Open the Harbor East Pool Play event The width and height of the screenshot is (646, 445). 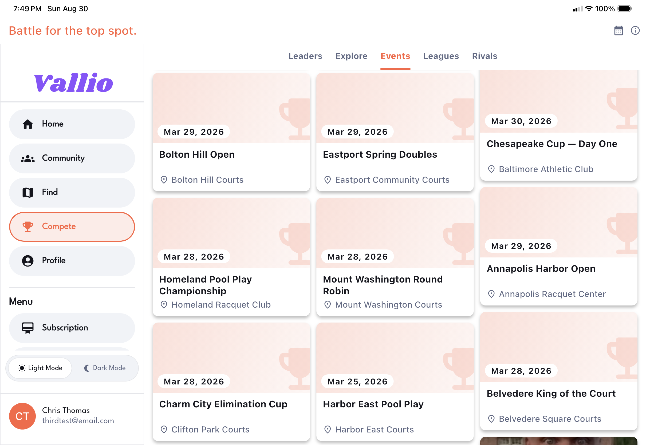point(395,382)
